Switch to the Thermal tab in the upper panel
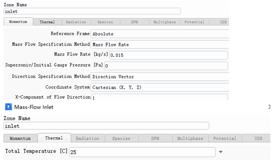 (x=47, y=22)
